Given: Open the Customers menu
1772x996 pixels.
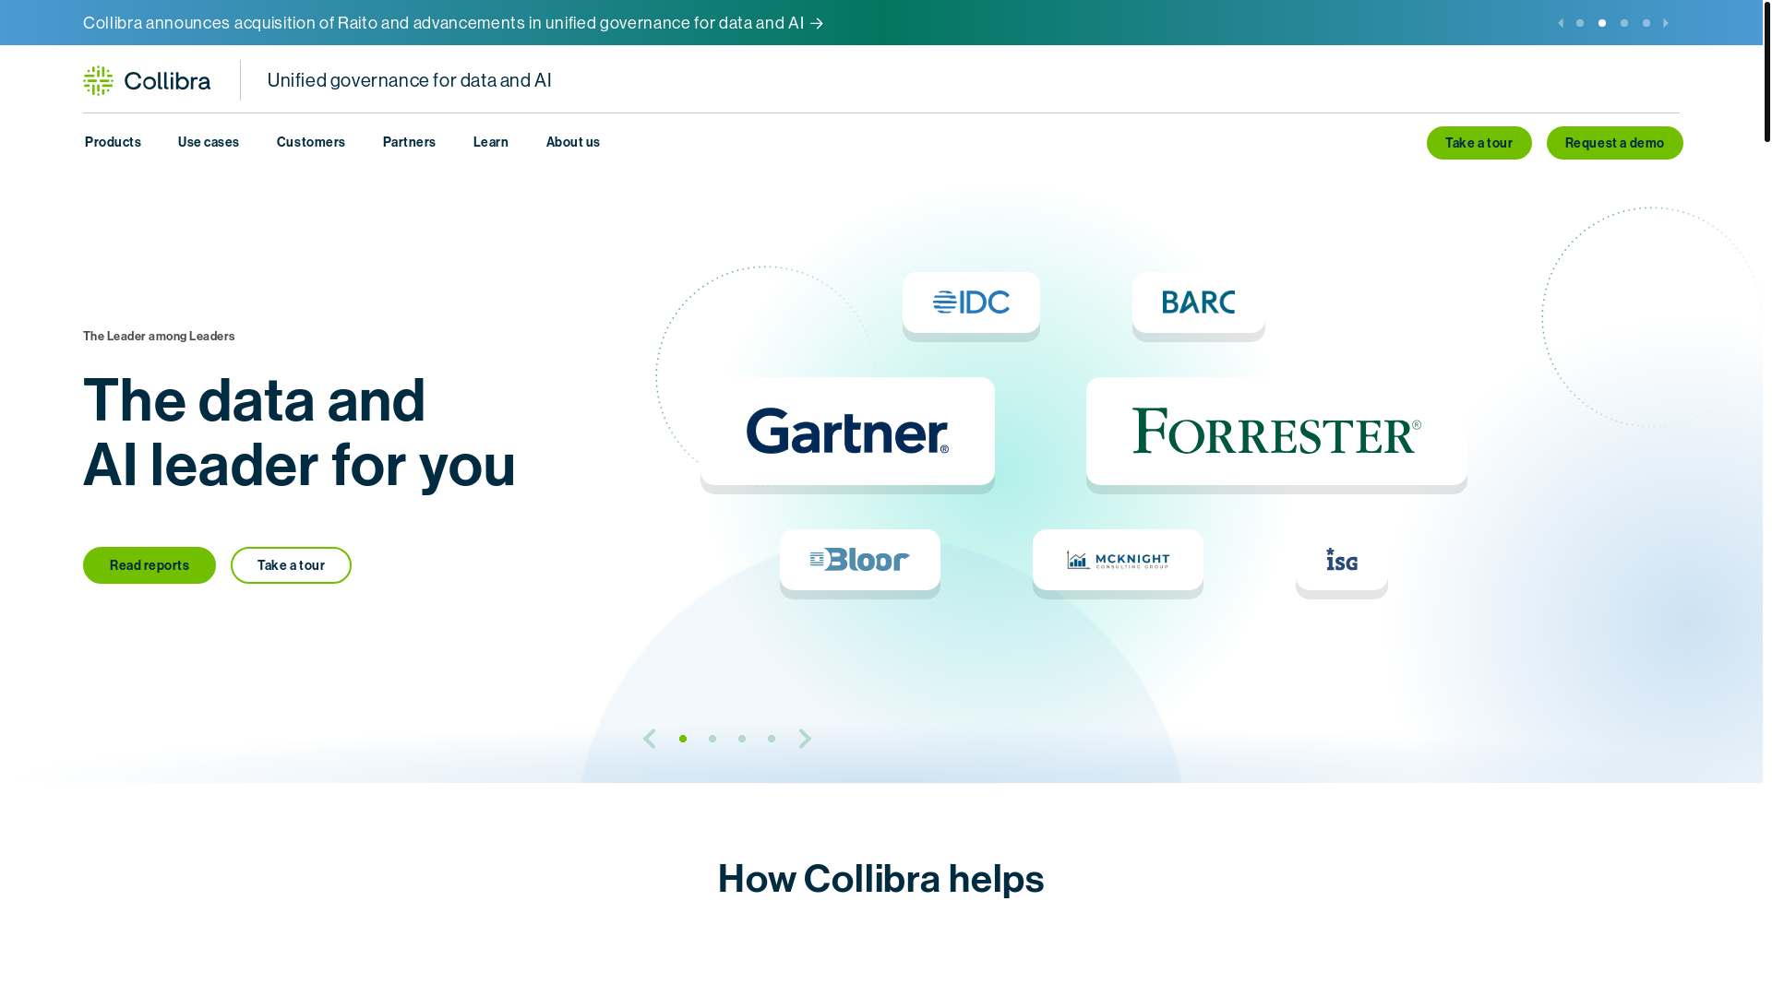Looking at the screenshot, I should [x=311, y=142].
